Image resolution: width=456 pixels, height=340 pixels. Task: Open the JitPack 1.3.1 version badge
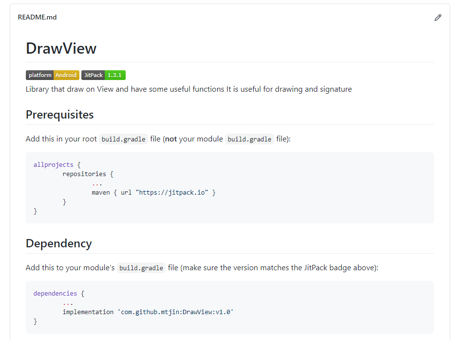pyautogui.click(x=104, y=75)
